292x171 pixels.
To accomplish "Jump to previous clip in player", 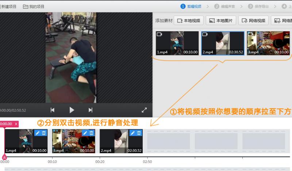I will coord(53,110).
